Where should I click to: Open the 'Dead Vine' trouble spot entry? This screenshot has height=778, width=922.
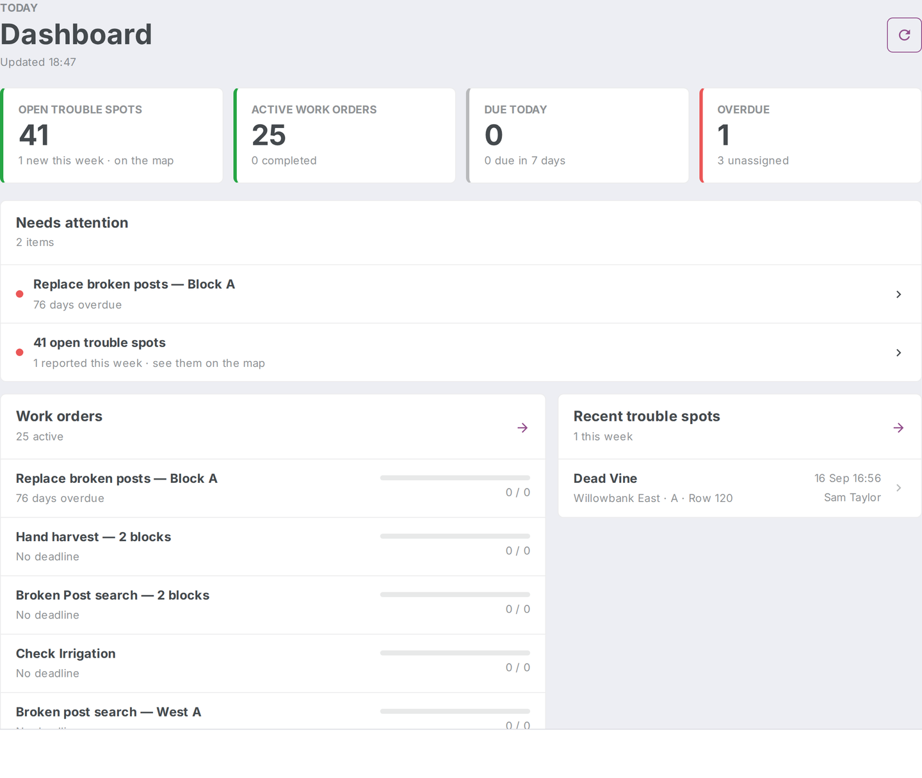tap(740, 488)
